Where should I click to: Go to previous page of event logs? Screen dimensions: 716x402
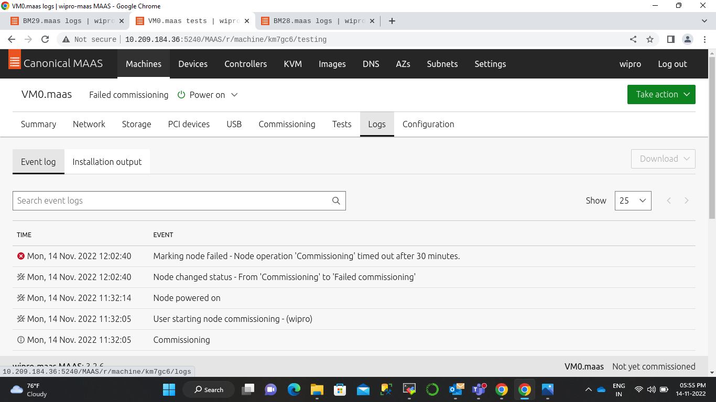(669, 200)
